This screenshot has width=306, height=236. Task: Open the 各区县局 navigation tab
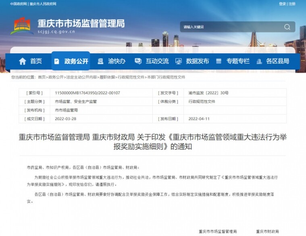click(273, 61)
